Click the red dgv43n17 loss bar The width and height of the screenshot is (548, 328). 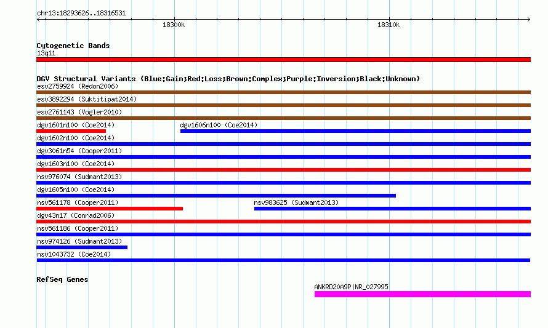(283, 222)
